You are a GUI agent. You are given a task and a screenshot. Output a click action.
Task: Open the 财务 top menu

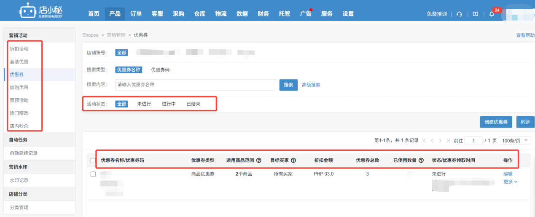pos(263,14)
